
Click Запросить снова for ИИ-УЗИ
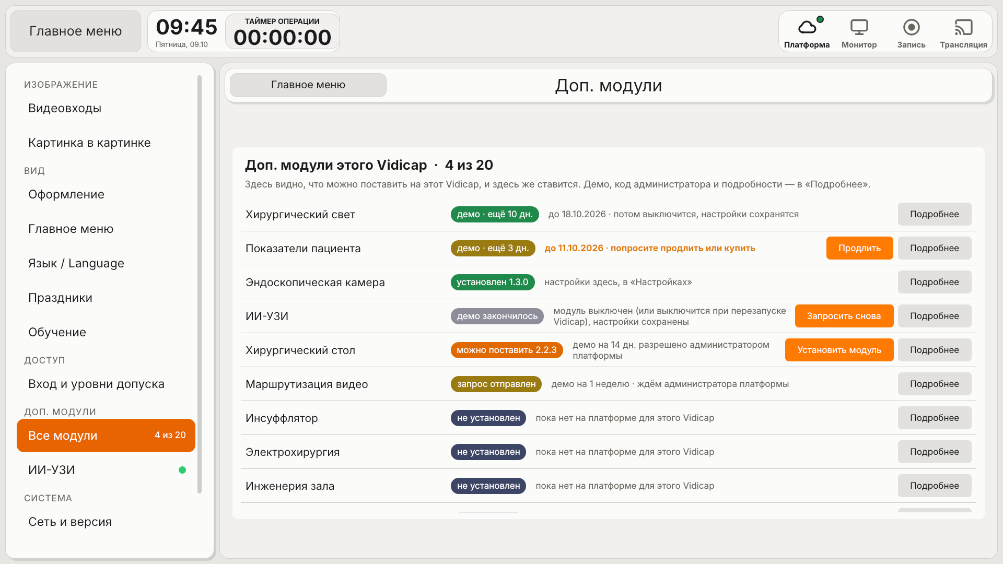coord(844,316)
